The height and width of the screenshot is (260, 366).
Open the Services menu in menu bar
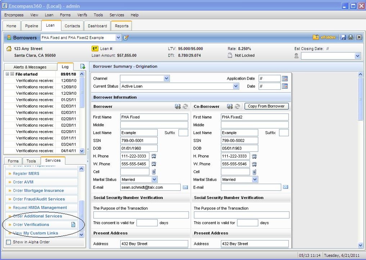(x=117, y=15)
